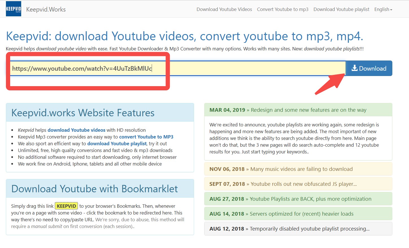The image size is (409, 248).
Task: Click the blue Download button
Action: click(x=369, y=68)
